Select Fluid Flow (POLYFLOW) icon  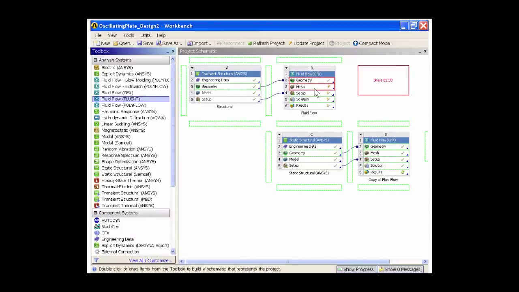(x=97, y=105)
